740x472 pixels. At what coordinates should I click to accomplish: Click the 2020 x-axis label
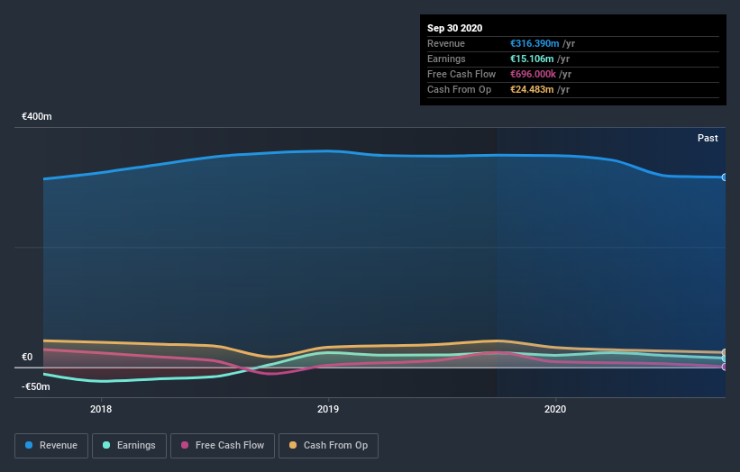pos(555,409)
